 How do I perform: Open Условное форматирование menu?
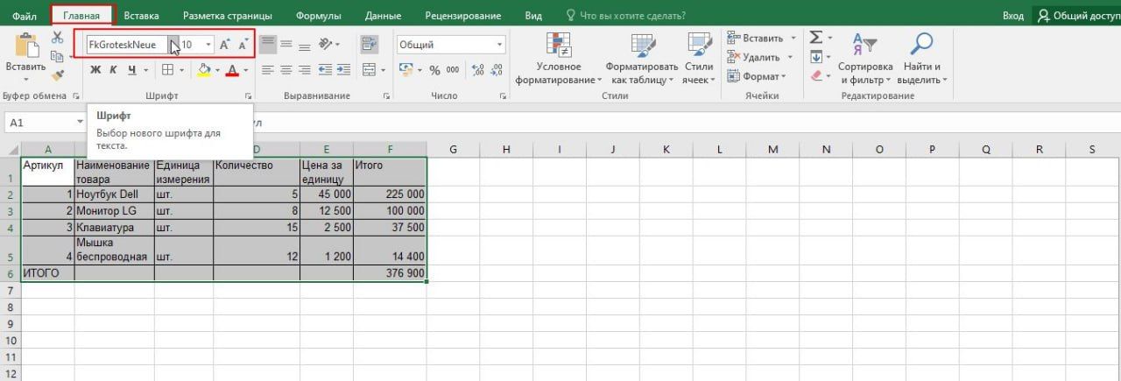click(559, 58)
